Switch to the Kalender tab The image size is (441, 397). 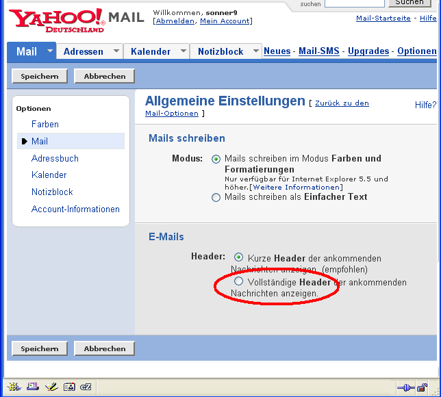click(151, 52)
